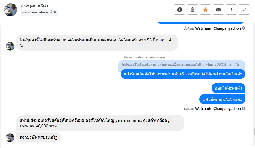
Task: Click the help icon beside the topmost sender label
Action: 244,28
